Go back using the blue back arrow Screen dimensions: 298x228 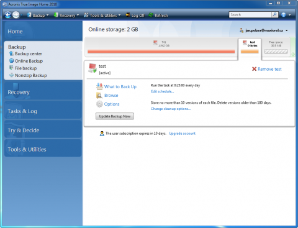coord(8,15)
